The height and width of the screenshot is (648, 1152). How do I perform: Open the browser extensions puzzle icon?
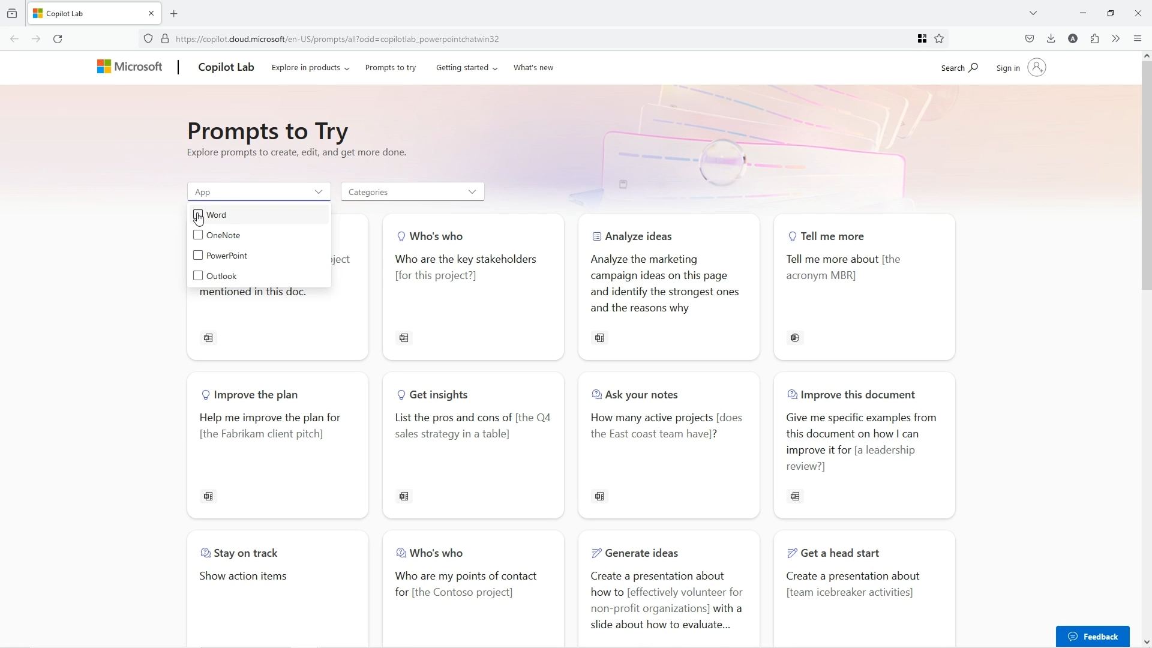coord(1095,39)
